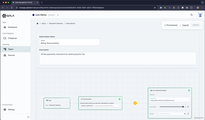205x120 pixels.
Task: Go forward in browser history
Action: pyautogui.click(x=7, y=8)
